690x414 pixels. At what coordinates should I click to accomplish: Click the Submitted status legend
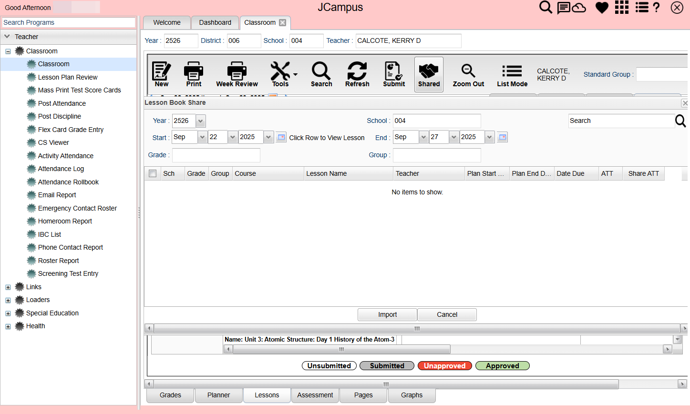(387, 366)
